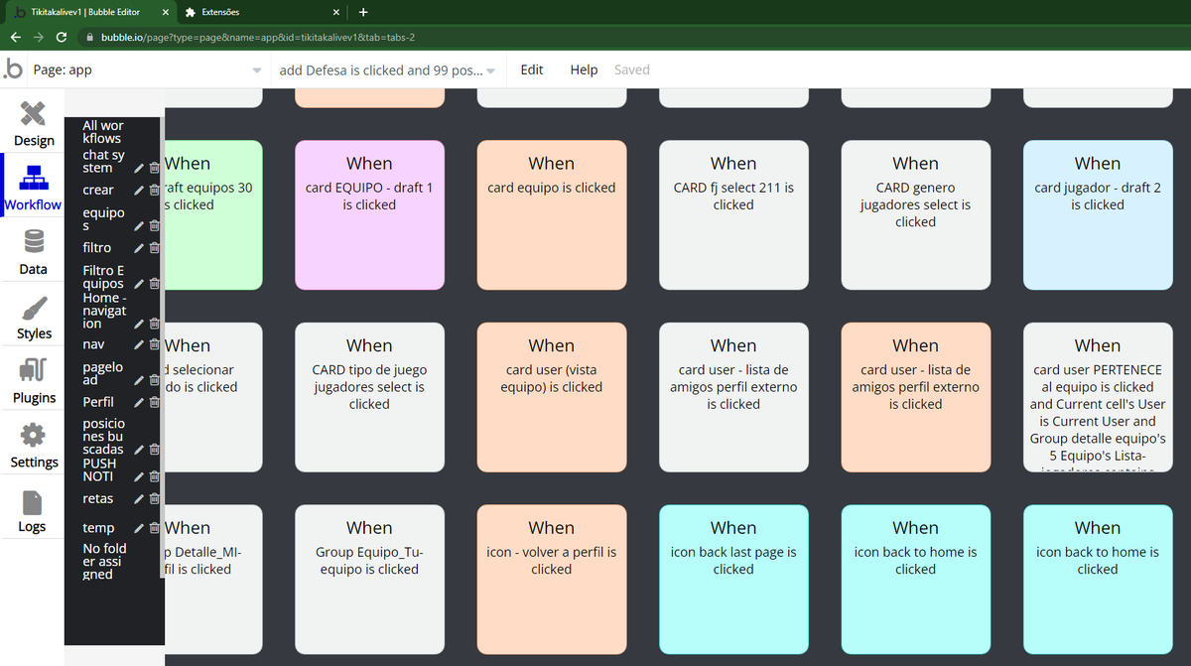Open the Plugins section icon

33,380
